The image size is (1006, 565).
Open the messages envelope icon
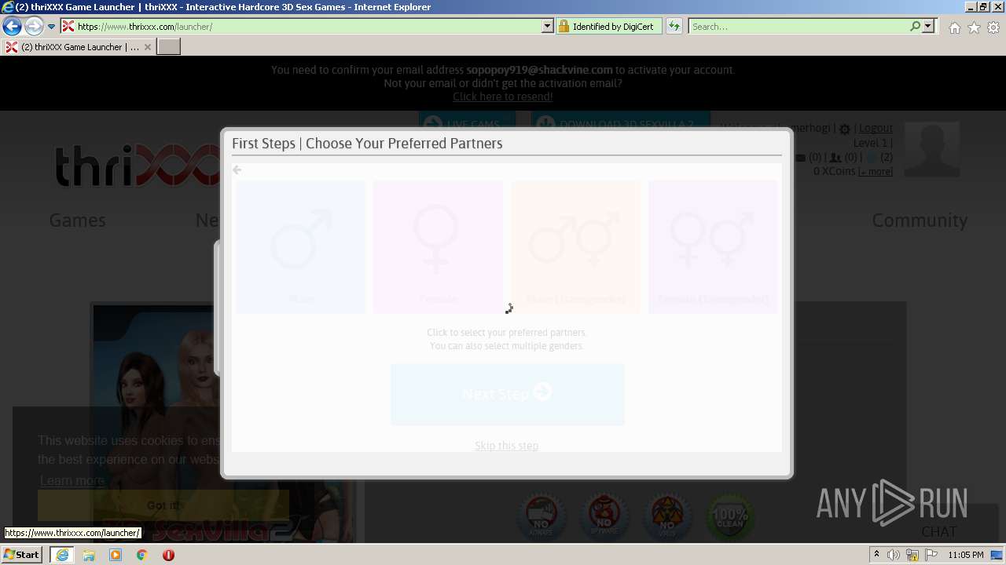pos(801,158)
